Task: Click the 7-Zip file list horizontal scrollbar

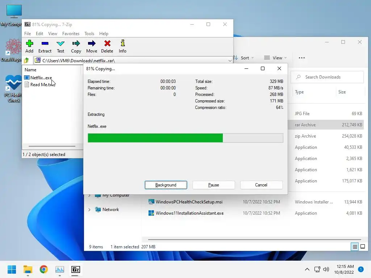Action: [x=52, y=146]
